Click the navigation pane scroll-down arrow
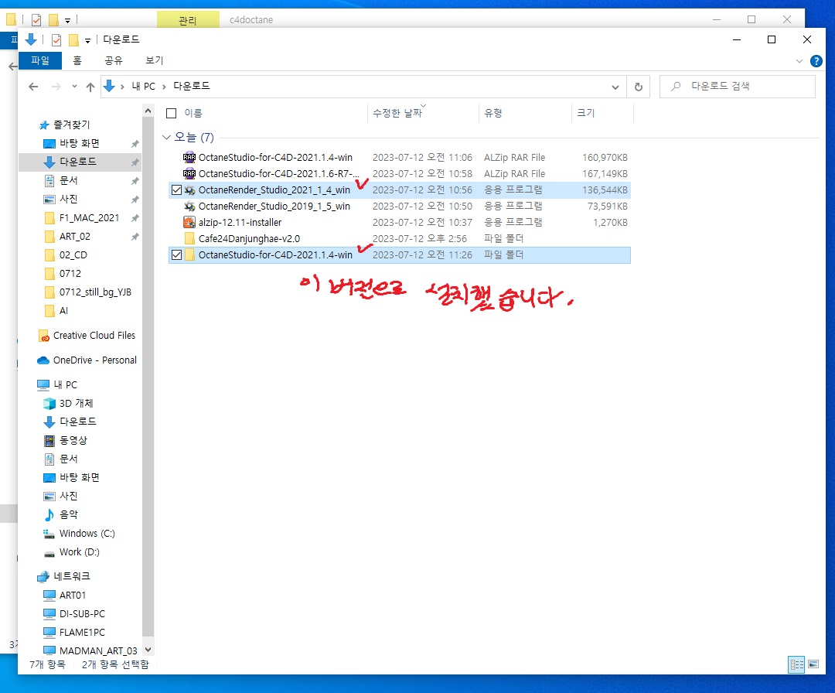 pos(148,650)
